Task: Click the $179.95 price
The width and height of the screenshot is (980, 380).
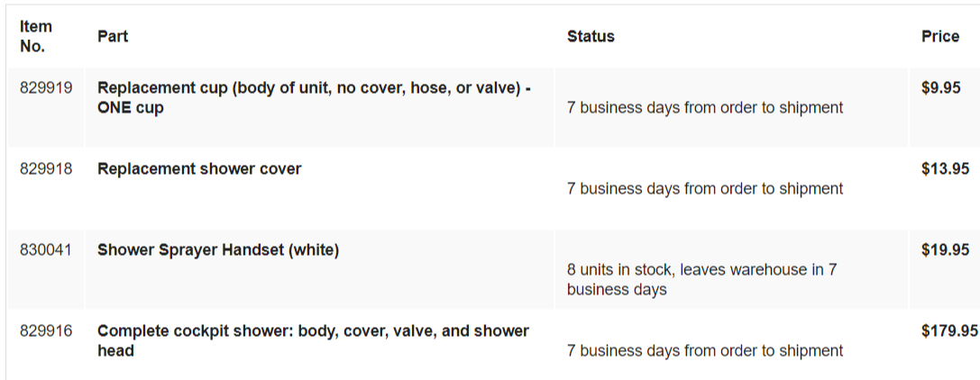Action: [949, 330]
